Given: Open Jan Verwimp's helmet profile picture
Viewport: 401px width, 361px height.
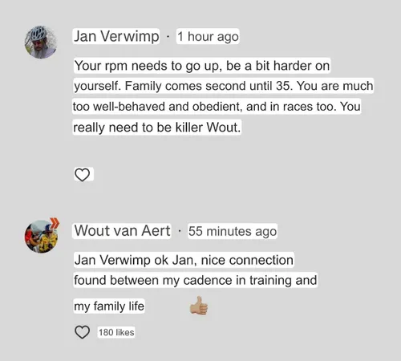Looking at the screenshot, I should click(41, 42).
